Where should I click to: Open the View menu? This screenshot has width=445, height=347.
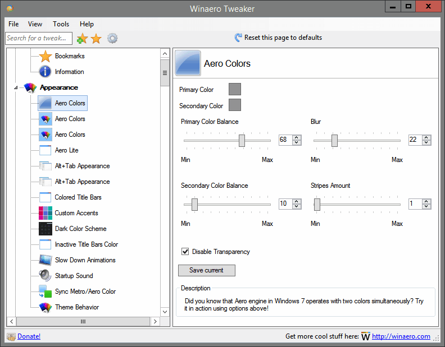(x=35, y=24)
